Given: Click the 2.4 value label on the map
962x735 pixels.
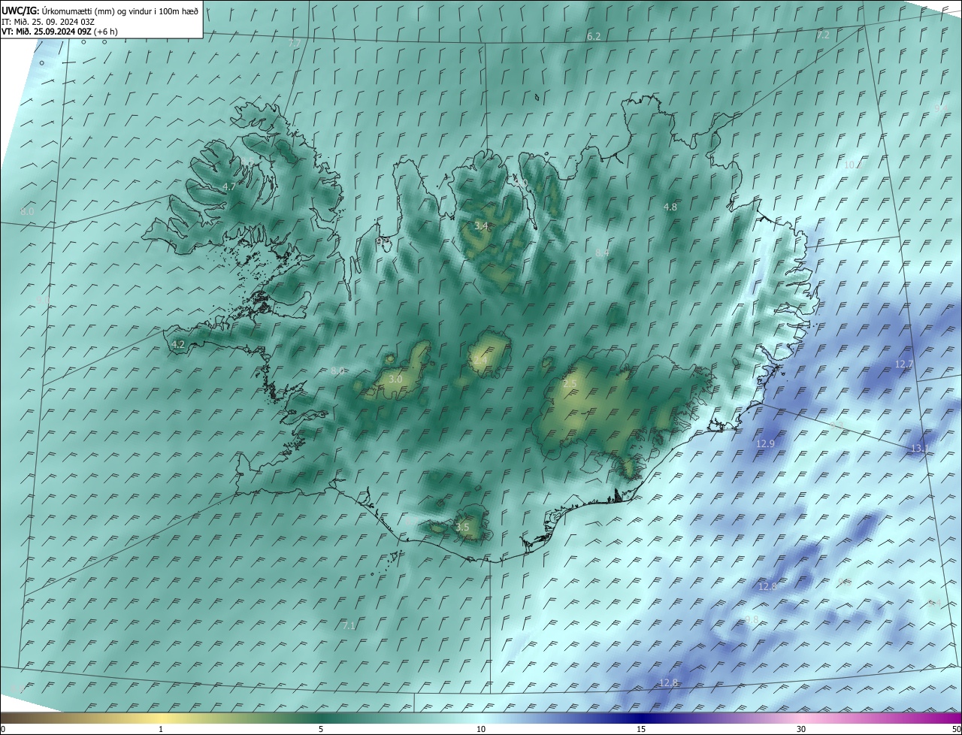Looking at the screenshot, I should tap(480, 361).
